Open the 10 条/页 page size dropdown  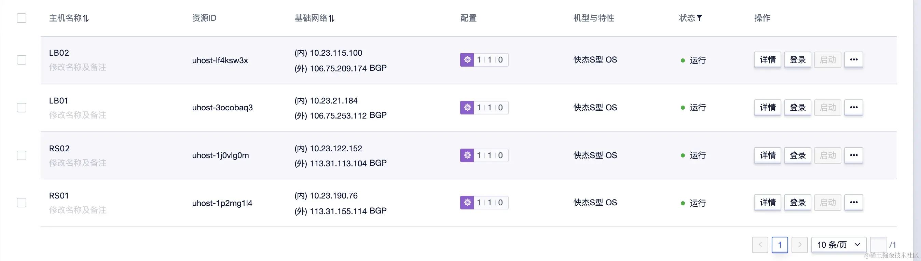pos(838,245)
